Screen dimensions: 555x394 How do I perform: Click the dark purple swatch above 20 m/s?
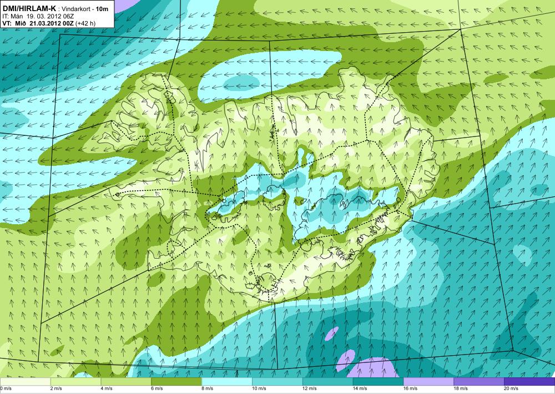pos(529,382)
